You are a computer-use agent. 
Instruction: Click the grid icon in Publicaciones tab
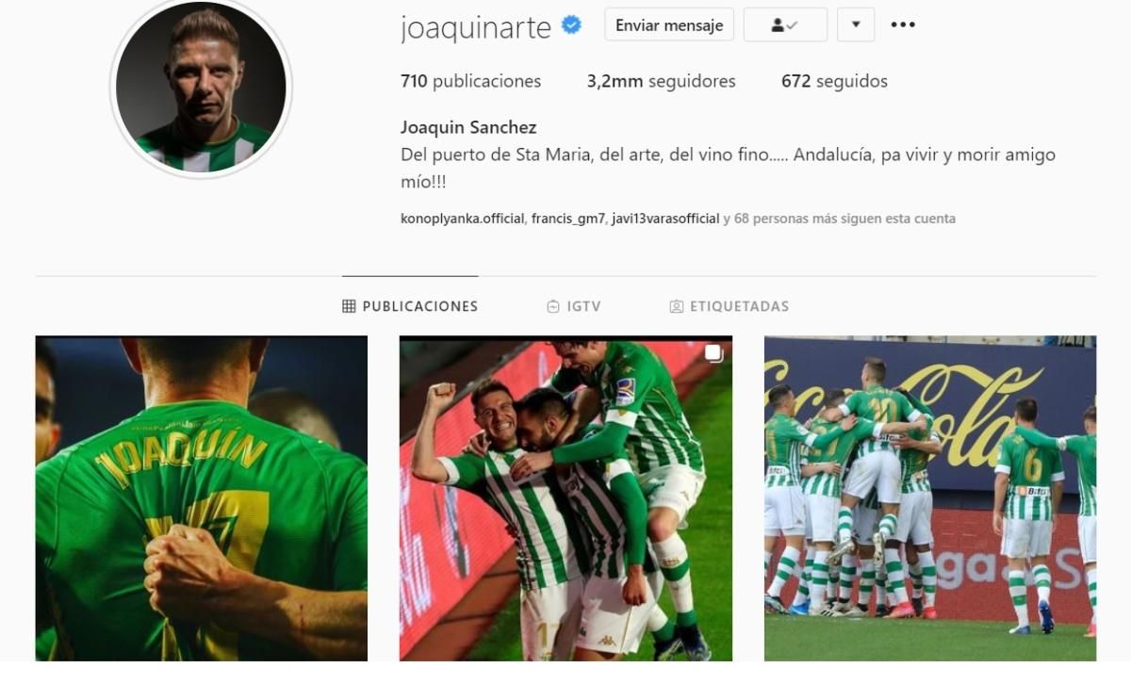click(x=349, y=306)
